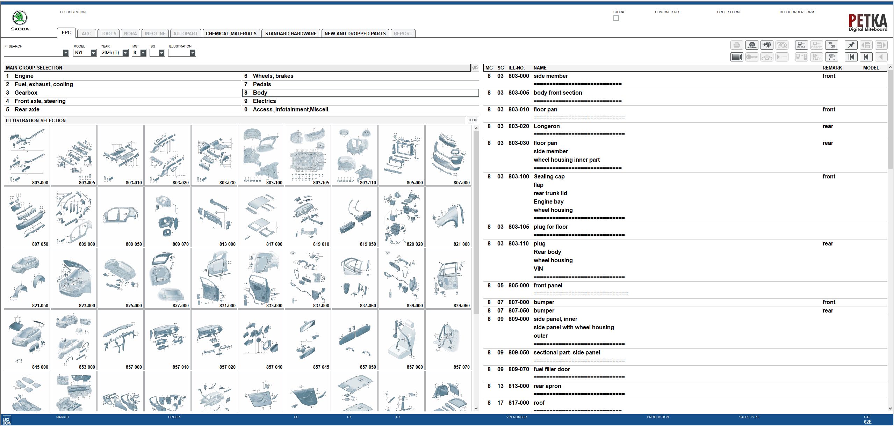Open the MG dropdown showing 8
894x426 pixels.
pos(143,53)
